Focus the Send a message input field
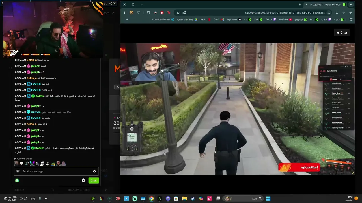This screenshot has height=203, width=362. 56,171
